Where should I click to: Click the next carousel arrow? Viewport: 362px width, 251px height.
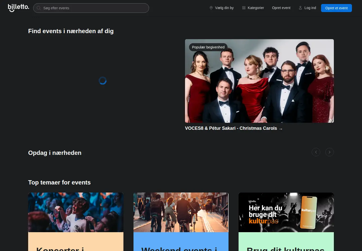(330, 152)
